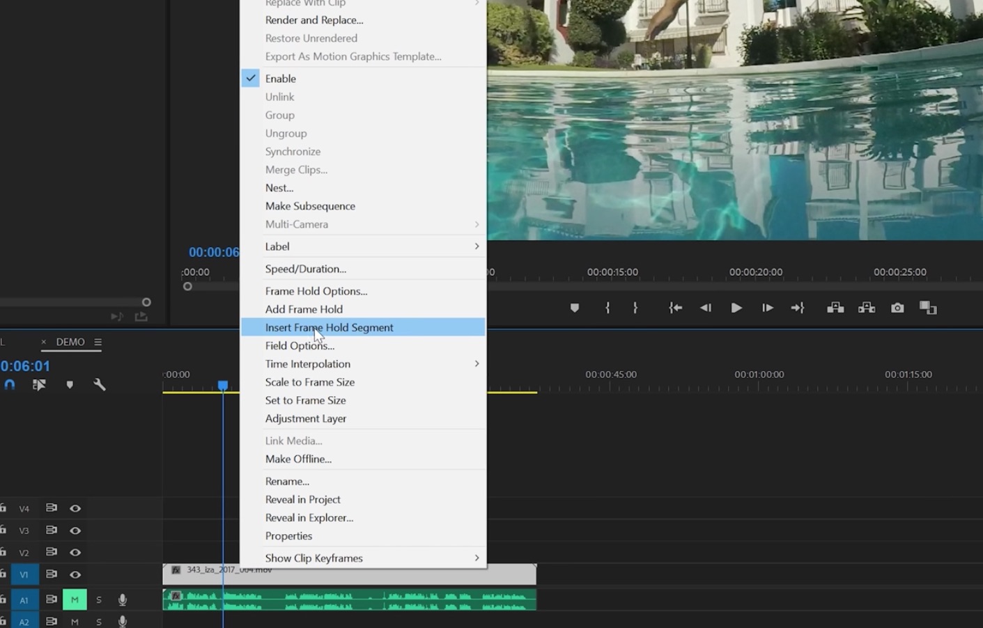Screen dimensions: 983x628
Task: Toggle A1 track targeting
Action: (24, 599)
